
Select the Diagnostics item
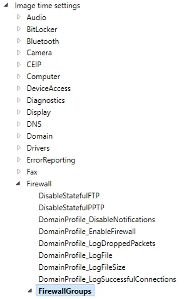tap(46, 100)
